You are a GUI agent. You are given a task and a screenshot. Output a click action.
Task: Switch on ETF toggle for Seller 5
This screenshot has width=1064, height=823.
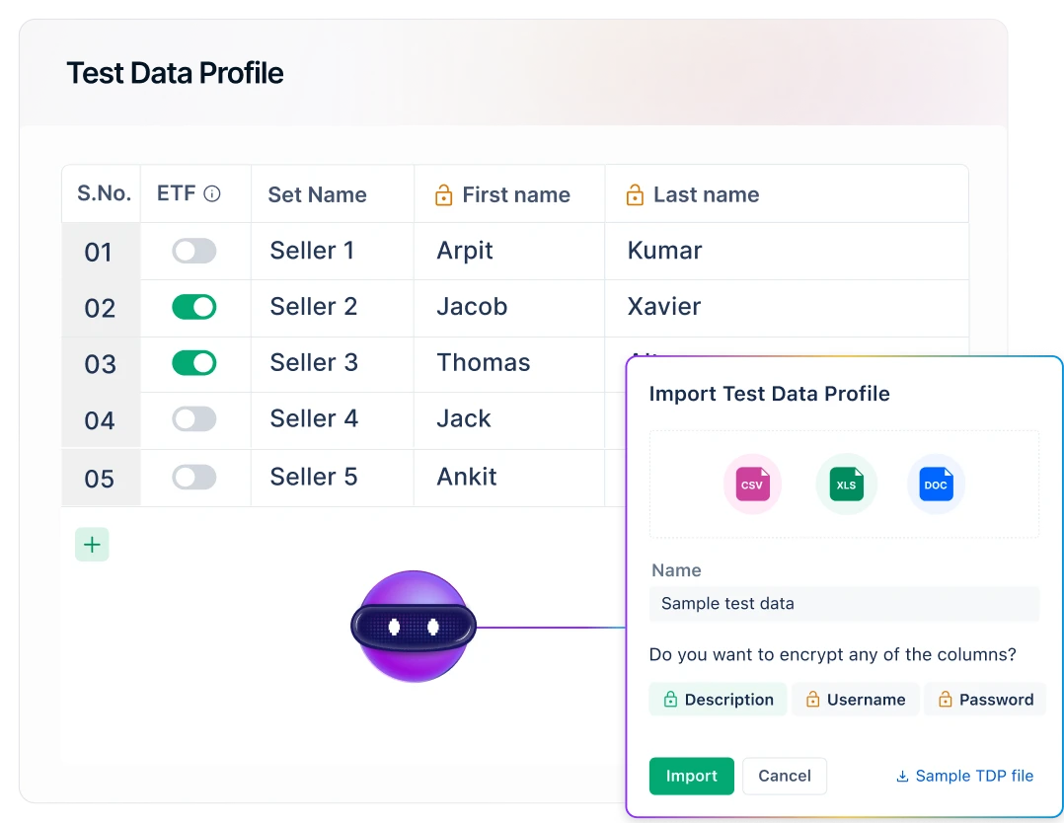pos(194,477)
